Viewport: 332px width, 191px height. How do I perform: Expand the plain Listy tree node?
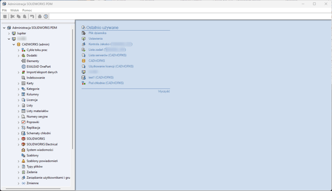[x=18, y=106]
